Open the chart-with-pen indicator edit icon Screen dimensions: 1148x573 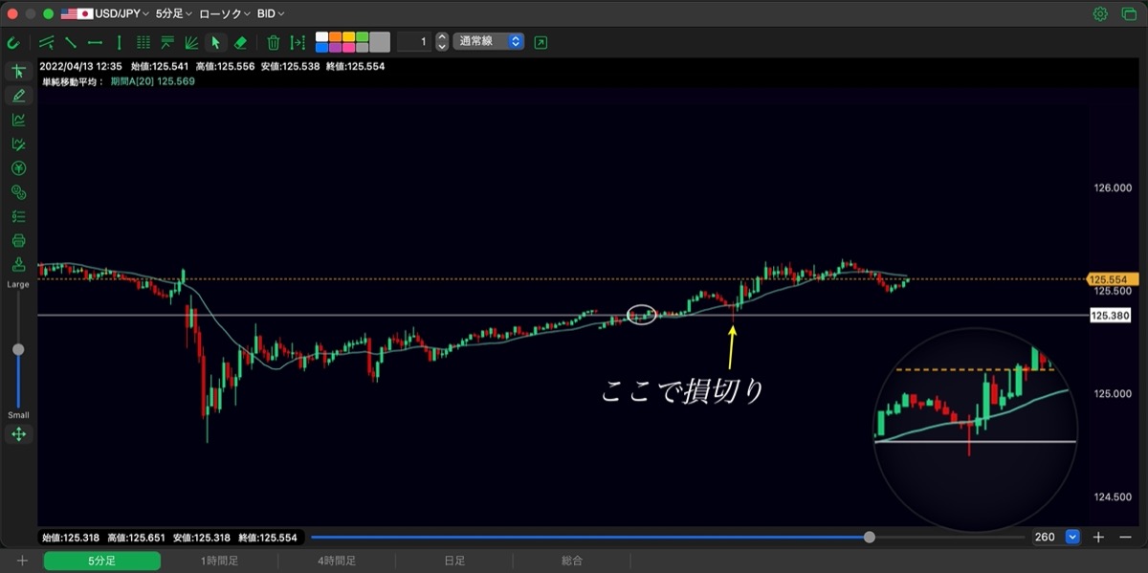(18, 144)
